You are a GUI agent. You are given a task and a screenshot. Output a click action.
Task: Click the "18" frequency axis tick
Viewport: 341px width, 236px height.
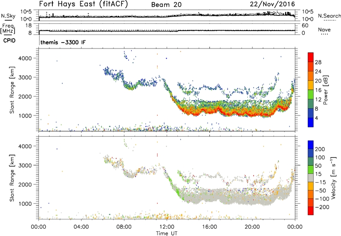click(28, 26)
